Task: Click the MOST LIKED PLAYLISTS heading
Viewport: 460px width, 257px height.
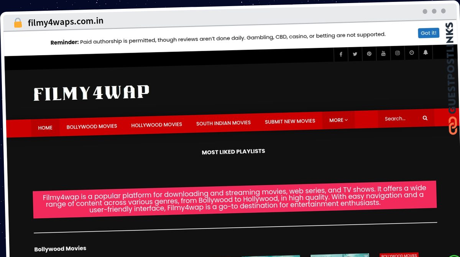Action: 233,152
